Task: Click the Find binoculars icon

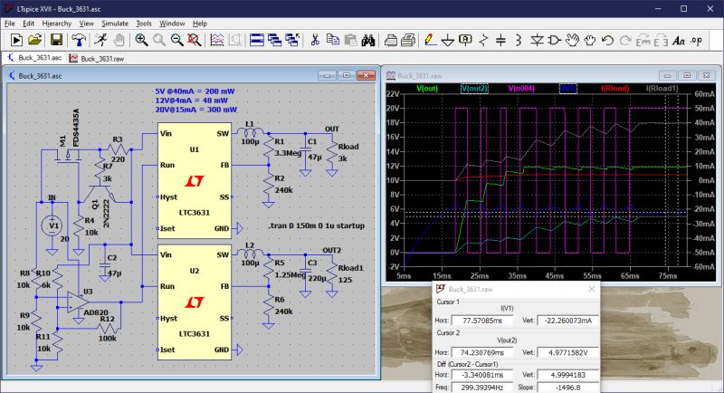Action: click(x=368, y=40)
